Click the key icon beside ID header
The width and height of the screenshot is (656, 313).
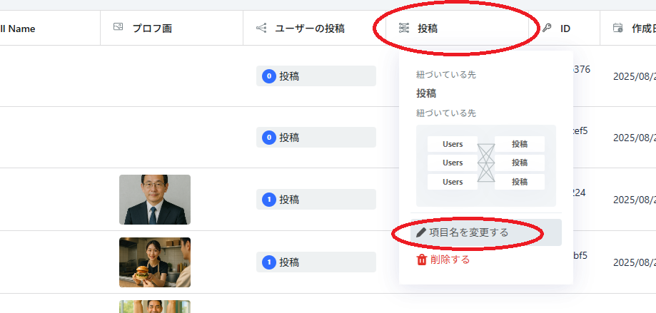[547, 29]
